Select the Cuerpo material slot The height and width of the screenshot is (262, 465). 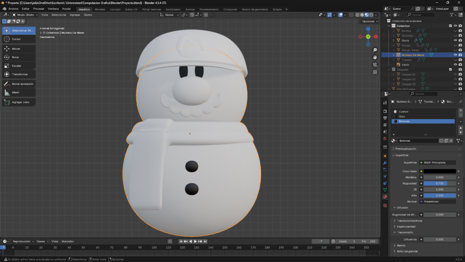[403, 111]
